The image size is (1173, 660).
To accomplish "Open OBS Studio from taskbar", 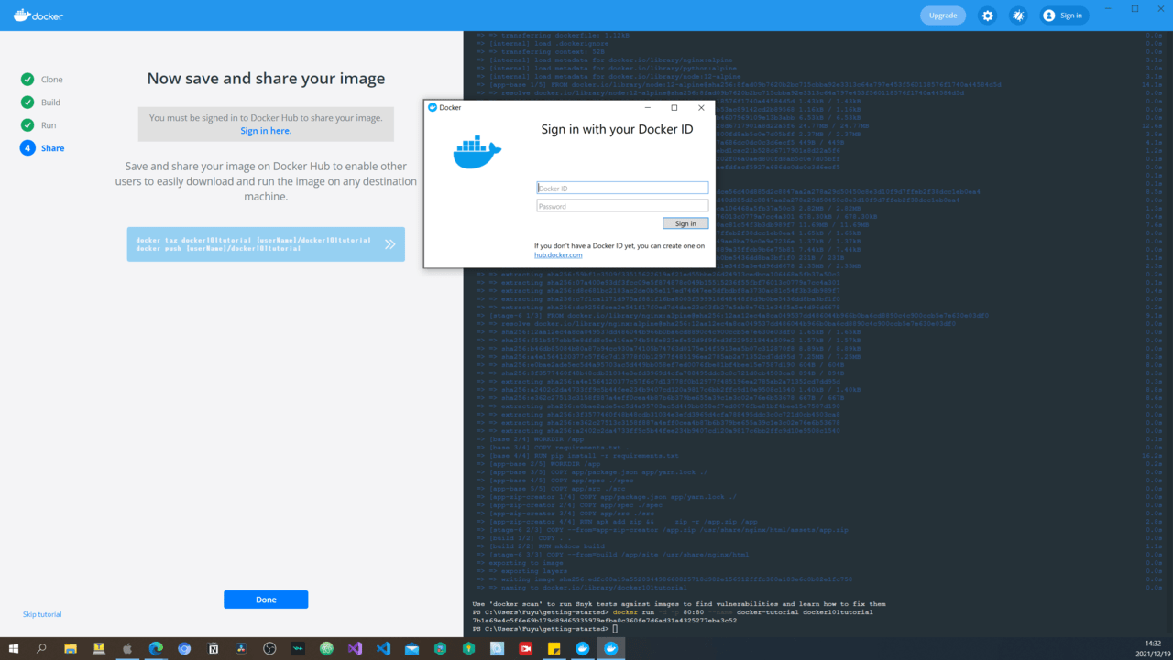I will [x=269, y=648].
